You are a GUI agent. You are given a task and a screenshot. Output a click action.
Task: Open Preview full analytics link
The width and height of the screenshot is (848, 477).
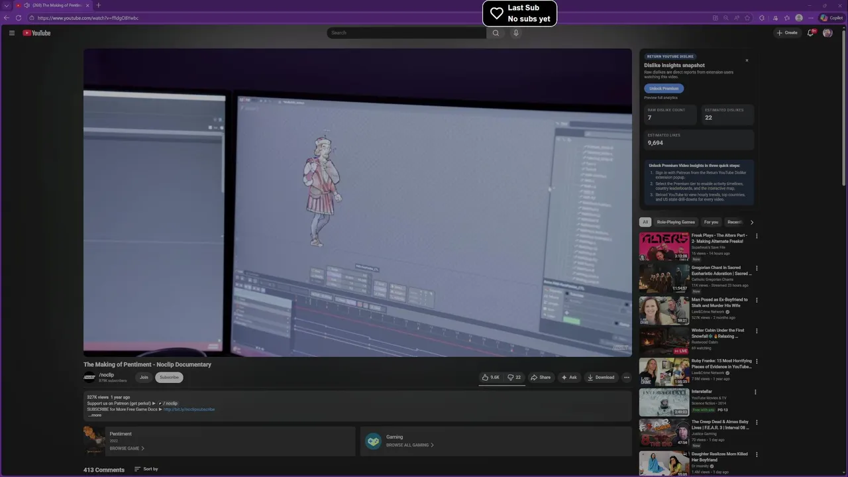tap(661, 97)
